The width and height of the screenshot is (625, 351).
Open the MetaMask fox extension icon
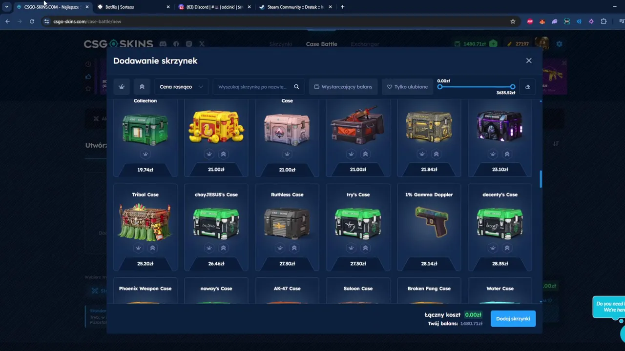click(x=542, y=21)
